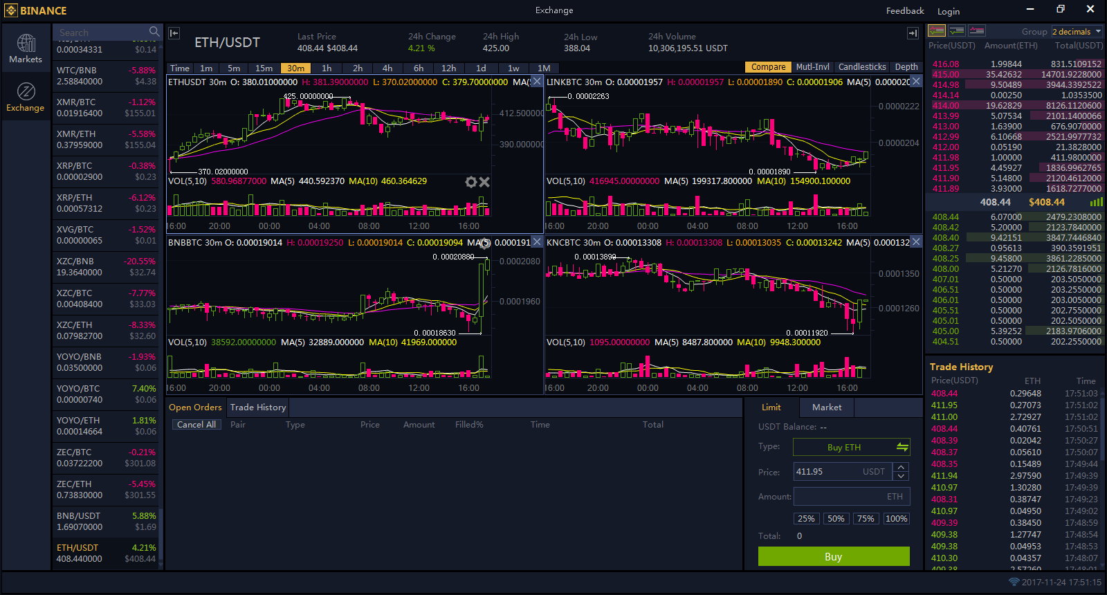Click the green Buy button

(834, 556)
